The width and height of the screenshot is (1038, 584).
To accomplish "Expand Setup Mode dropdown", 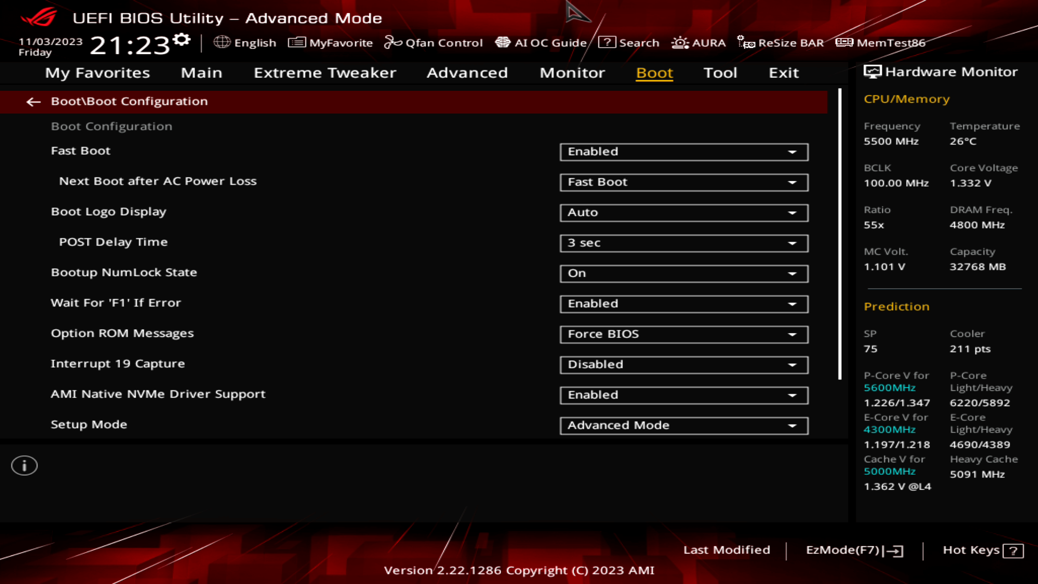I will (793, 425).
